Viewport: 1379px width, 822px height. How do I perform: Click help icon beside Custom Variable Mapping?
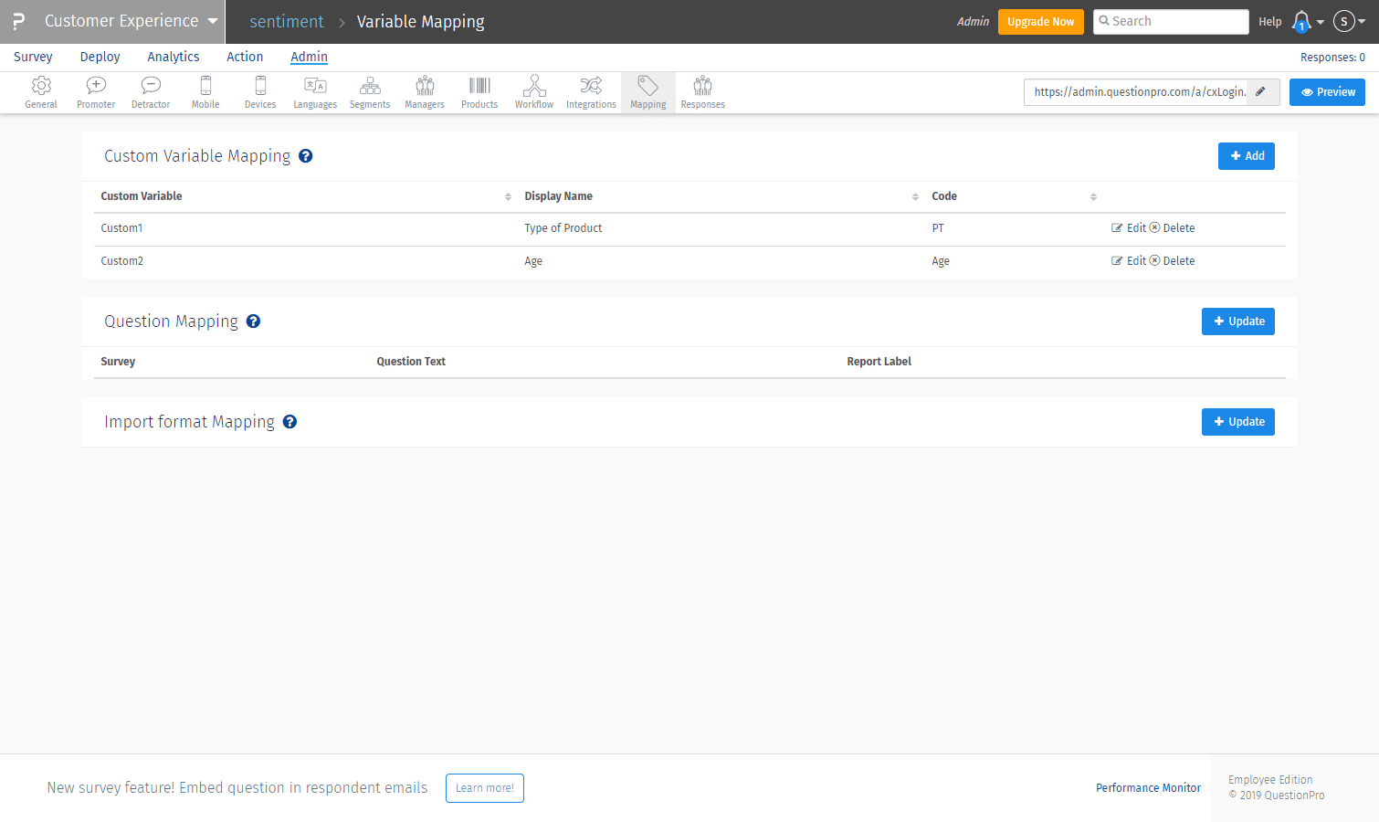(x=306, y=156)
